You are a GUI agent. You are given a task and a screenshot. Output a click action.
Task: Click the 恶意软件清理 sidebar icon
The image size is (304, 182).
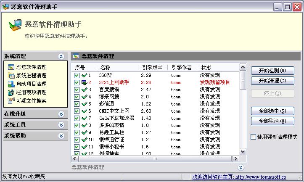pos(11,67)
